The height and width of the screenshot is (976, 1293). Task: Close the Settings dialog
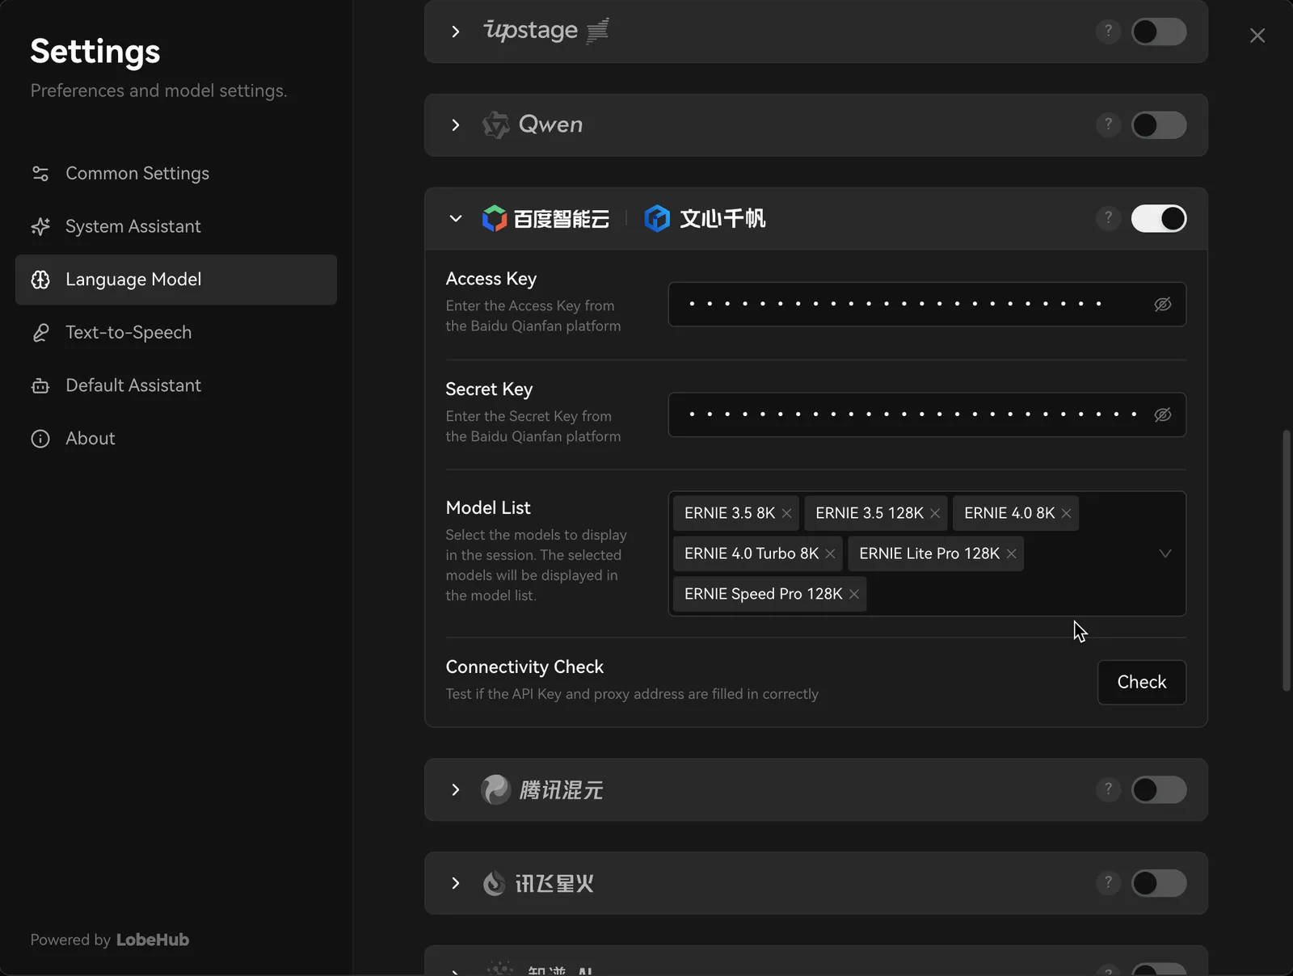[1257, 36]
